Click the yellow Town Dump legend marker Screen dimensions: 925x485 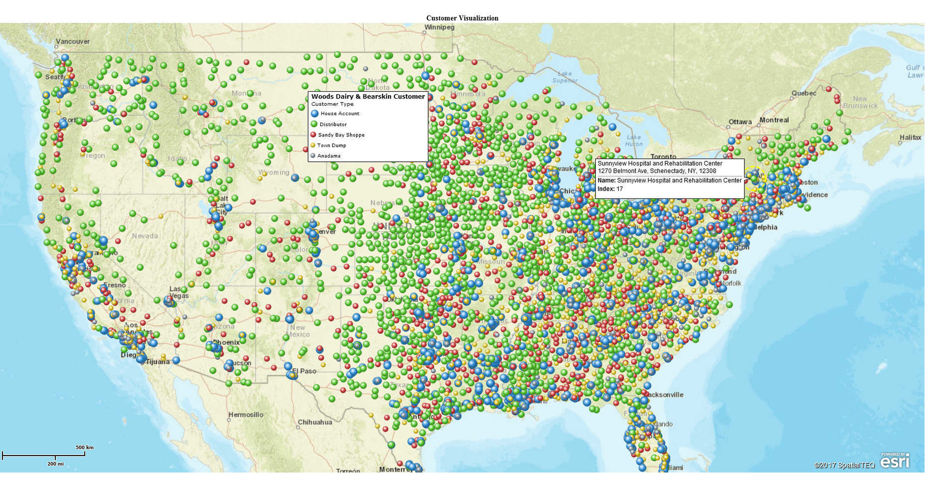coord(313,145)
